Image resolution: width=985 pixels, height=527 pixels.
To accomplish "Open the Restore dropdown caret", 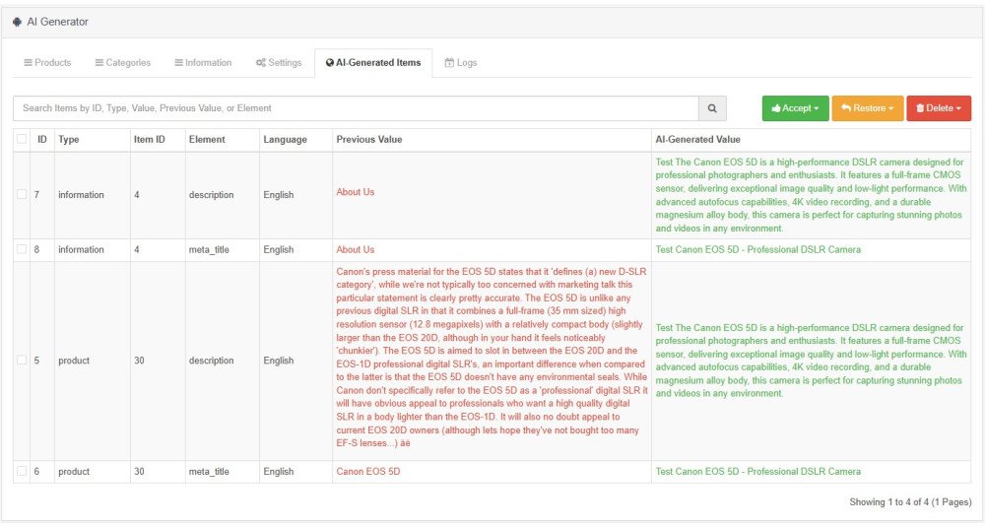I will coord(890,108).
